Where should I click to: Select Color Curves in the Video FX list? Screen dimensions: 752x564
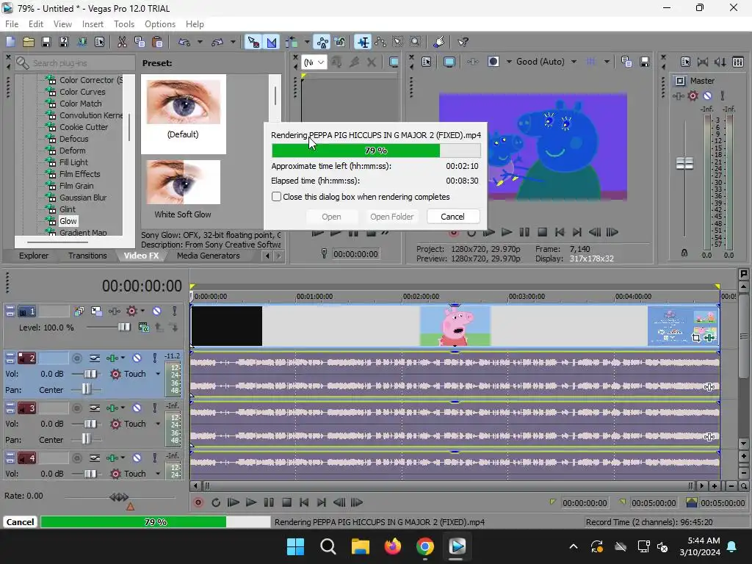coord(82,92)
